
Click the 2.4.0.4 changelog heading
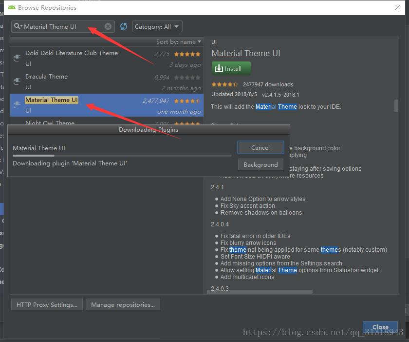pos(220,224)
